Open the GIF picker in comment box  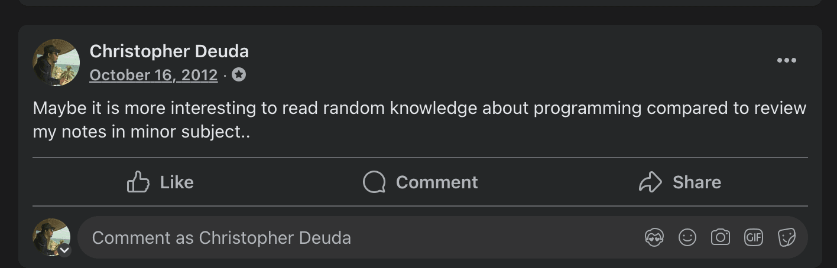(753, 237)
